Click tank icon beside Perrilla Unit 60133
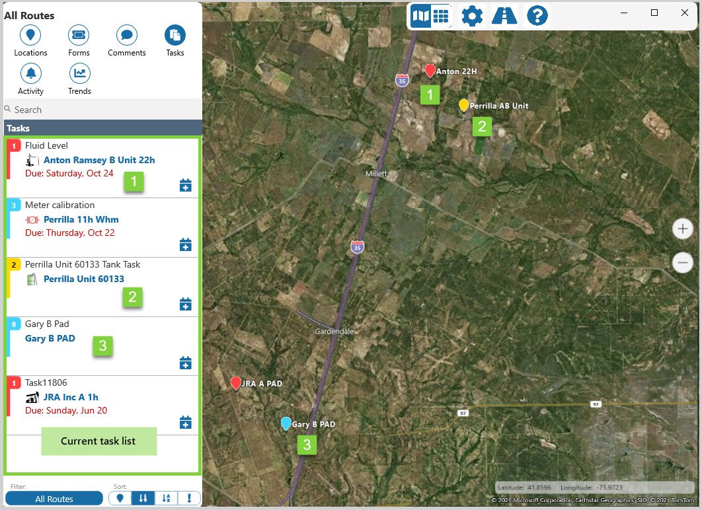 pyautogui.click(x=32, y=279)
